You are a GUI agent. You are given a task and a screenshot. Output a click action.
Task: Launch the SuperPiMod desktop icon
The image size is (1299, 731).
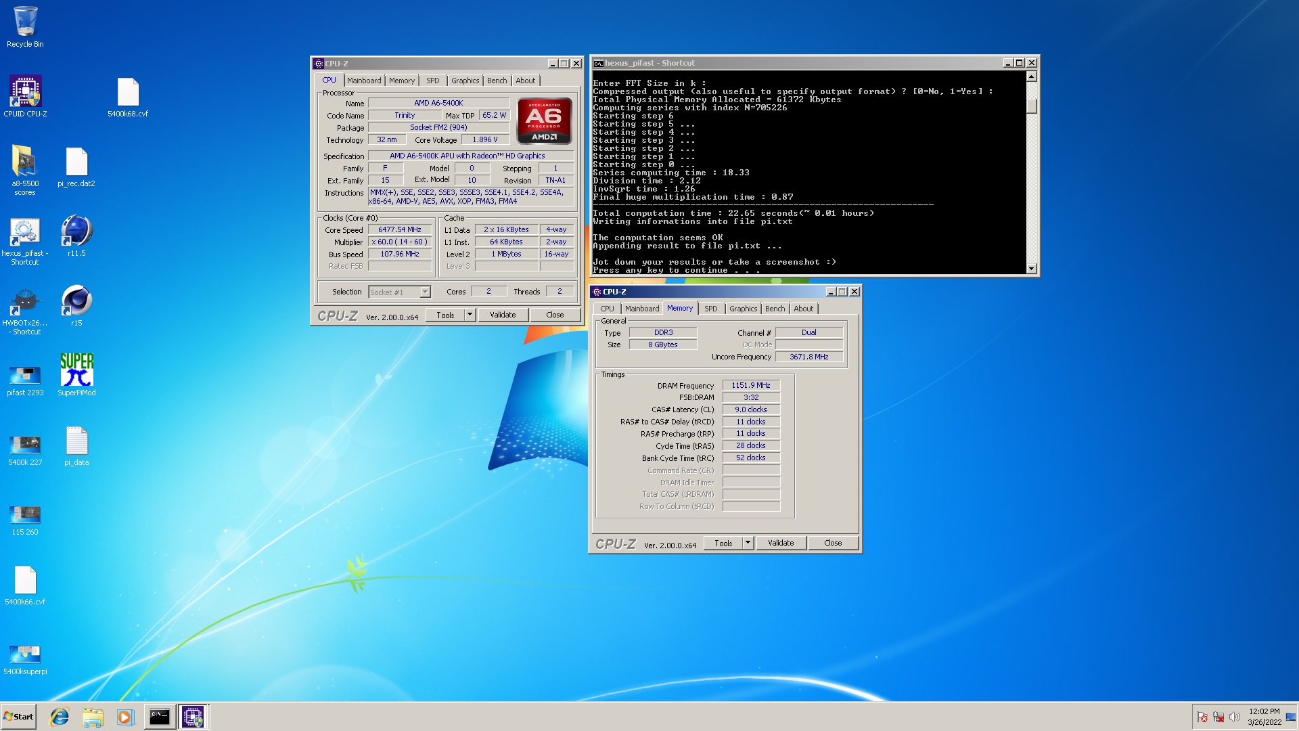click(76, 374)
